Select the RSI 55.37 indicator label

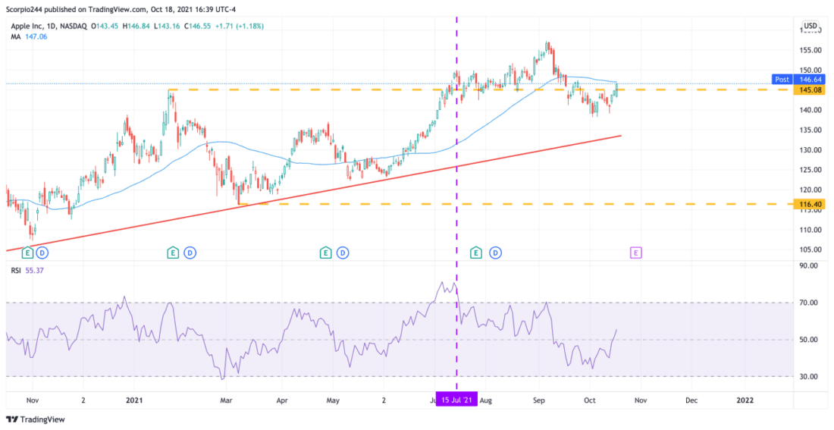pyautogui.click(x=25, y=271)
